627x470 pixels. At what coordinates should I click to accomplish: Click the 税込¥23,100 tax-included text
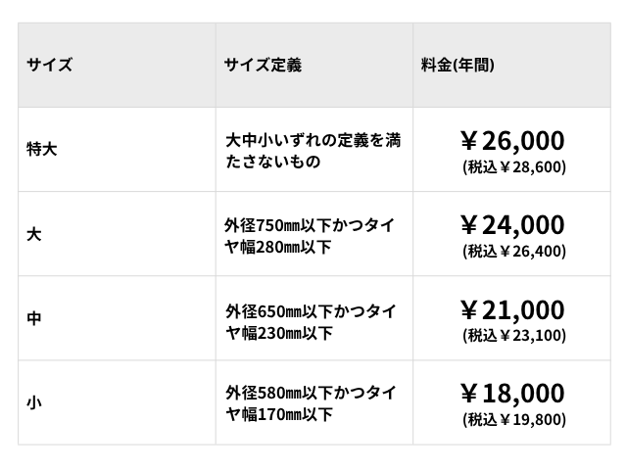(514, 335)
